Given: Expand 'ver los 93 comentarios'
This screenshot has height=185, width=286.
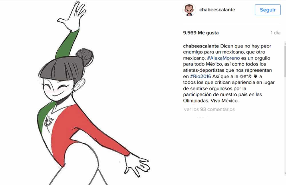Looking at the screenshot, I should pos(209,109).
